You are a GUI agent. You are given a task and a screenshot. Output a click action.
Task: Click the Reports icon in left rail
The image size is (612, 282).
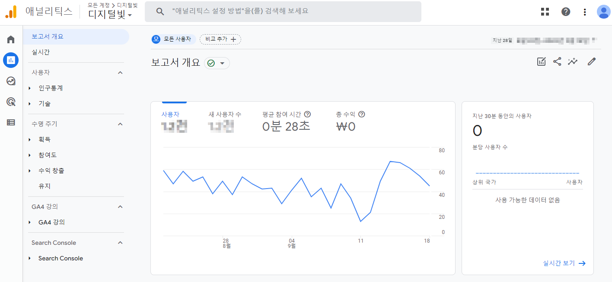(x=11, y=60)
